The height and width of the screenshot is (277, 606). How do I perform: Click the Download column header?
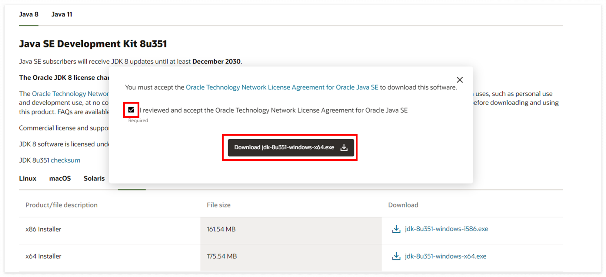403,205
